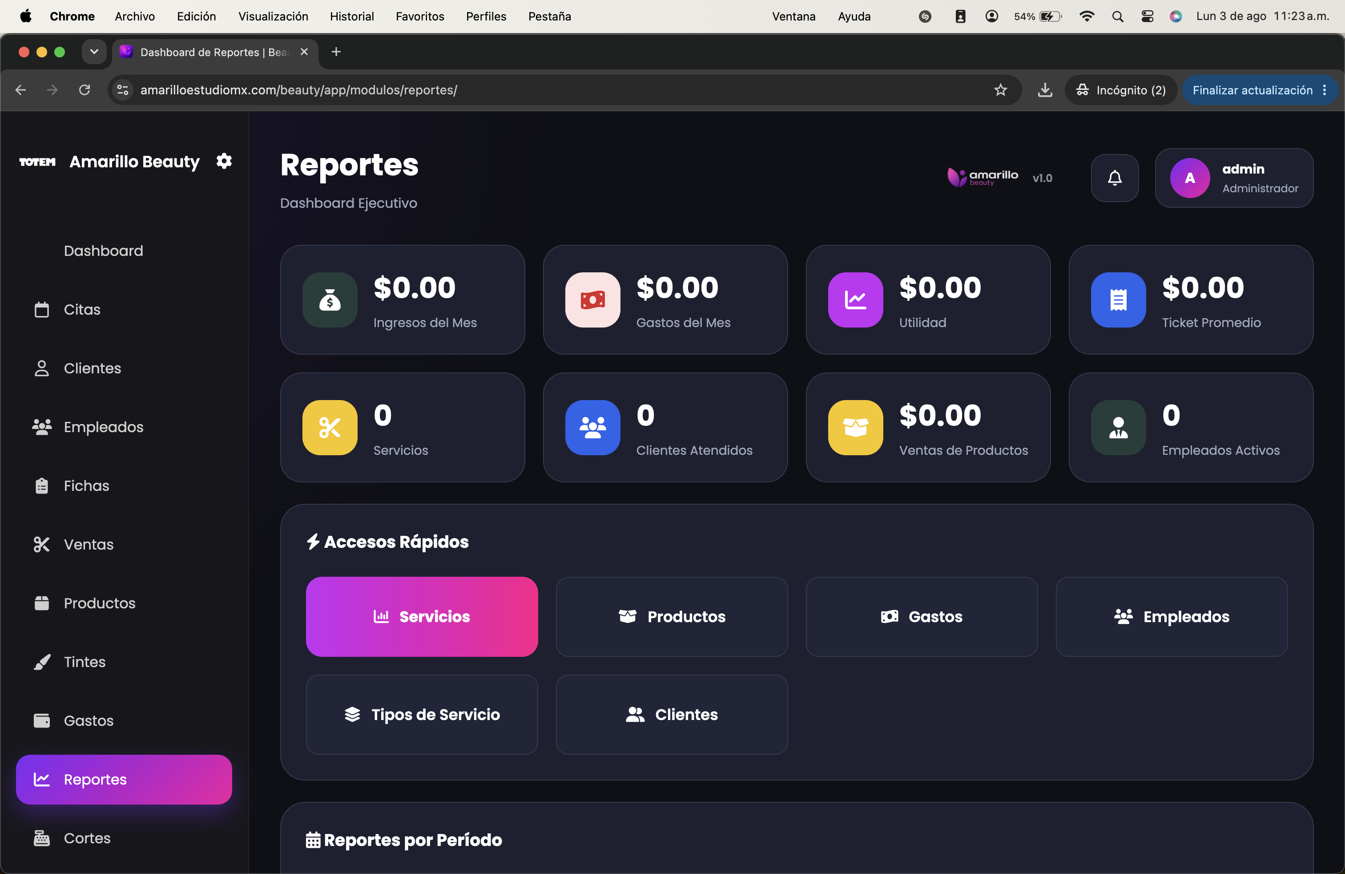Image resolution: width=1345 pixels, height=874 pixels.
Task: Open the Servicios quick access report
Action: click(x=422, y=617)
